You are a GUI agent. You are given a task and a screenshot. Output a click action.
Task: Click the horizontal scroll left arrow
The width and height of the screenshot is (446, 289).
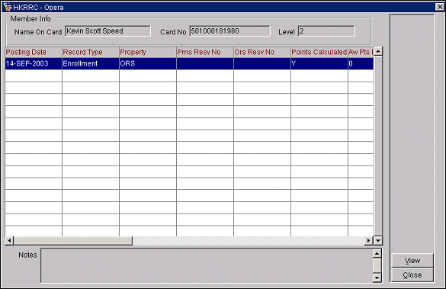click(x=9, y=241)
